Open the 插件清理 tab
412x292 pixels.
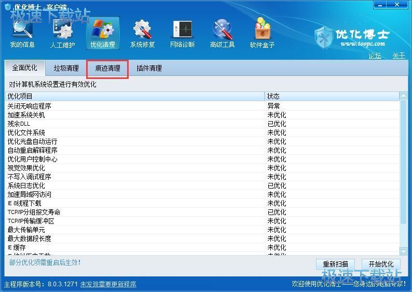[x=149, y=68]
